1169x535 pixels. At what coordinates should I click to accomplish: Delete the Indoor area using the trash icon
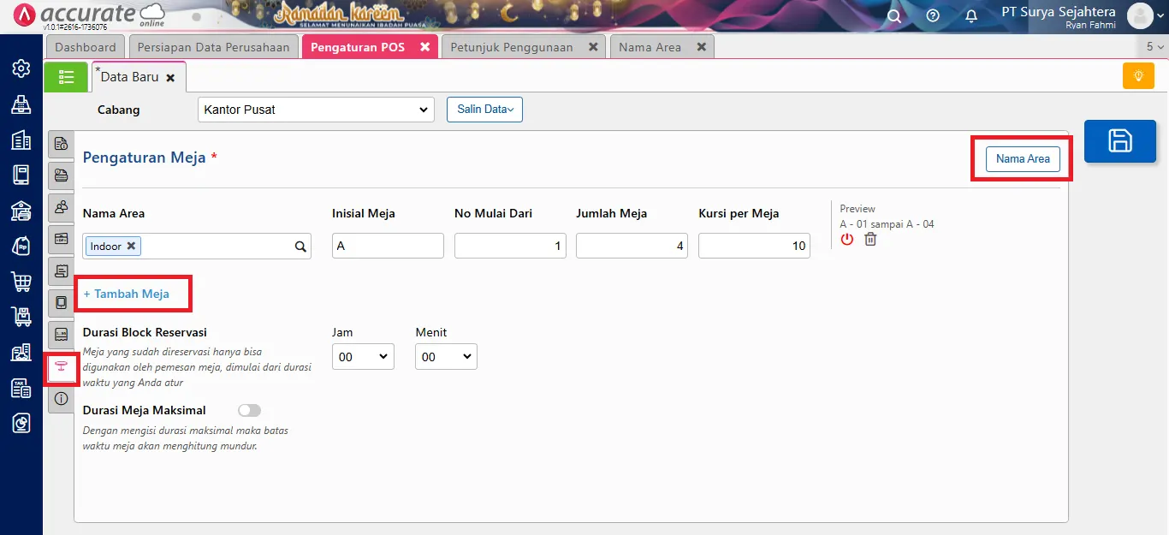(x=870, y=240)
